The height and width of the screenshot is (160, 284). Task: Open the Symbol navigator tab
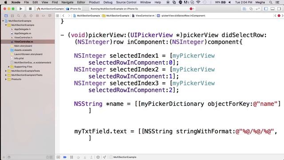pyautogui.click(x=12, y=16)
